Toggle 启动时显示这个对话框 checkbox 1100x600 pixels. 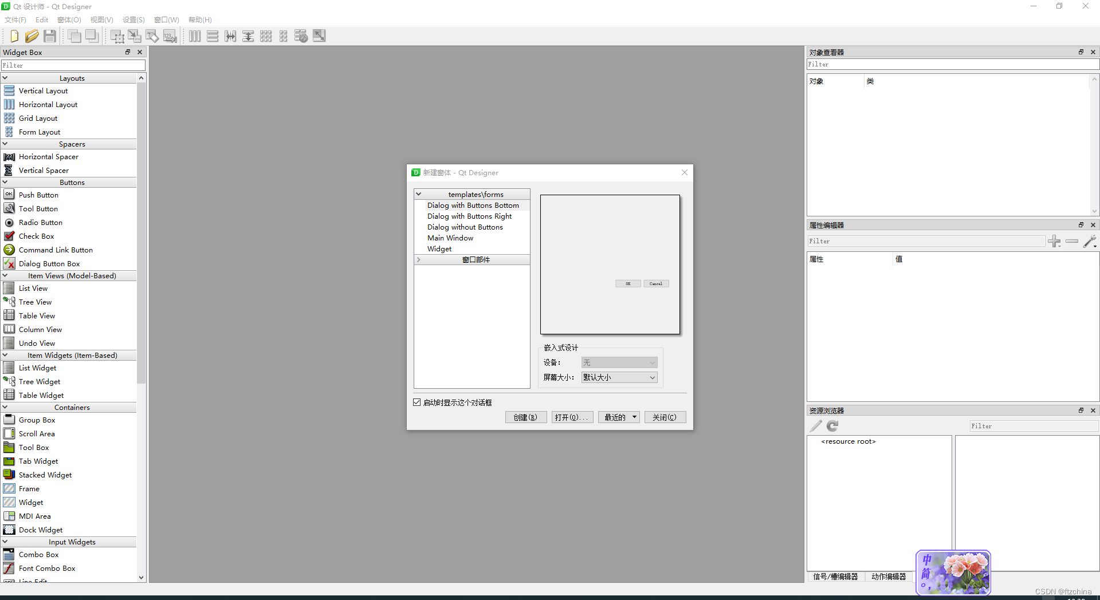click(x=417, y=402)
